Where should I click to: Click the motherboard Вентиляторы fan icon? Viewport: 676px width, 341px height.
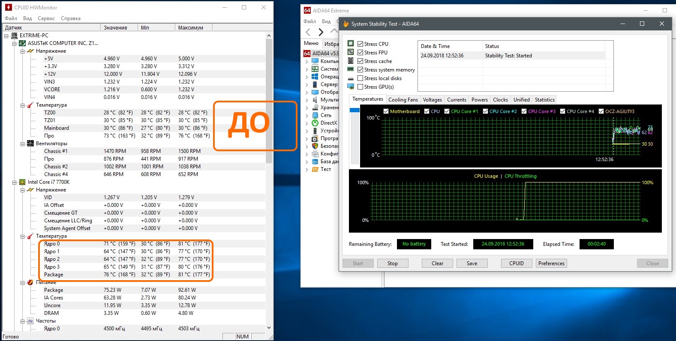[30, 144]
